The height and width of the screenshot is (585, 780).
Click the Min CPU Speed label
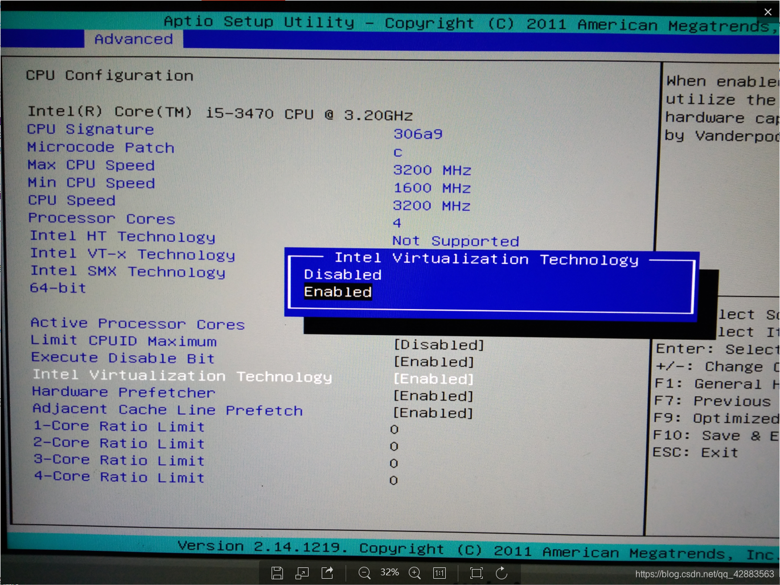91,183
